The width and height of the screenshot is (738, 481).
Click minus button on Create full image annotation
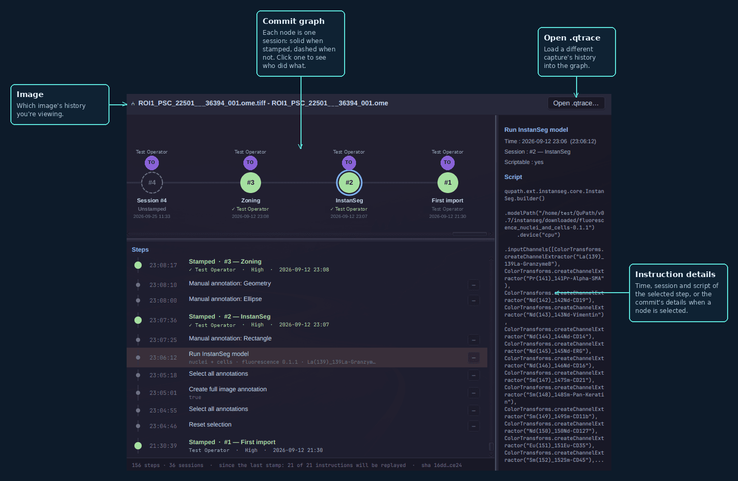pos(473,393)
